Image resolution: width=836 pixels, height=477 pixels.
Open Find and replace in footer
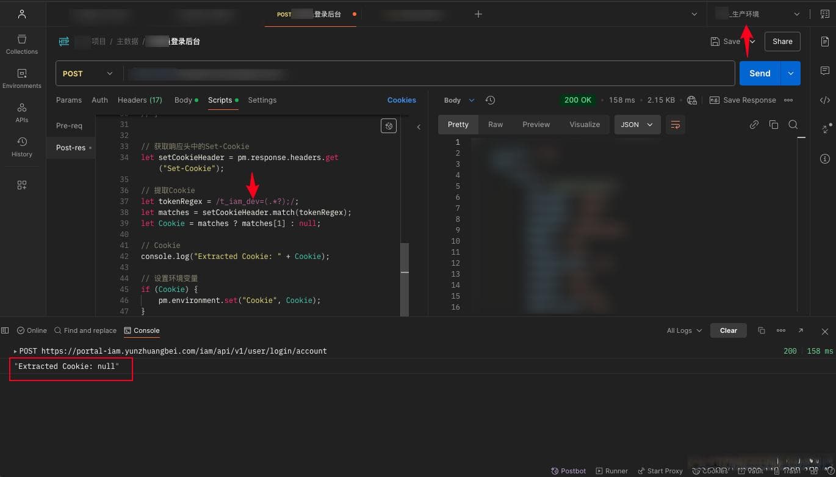pyautogui.click(x=85, y=330)
